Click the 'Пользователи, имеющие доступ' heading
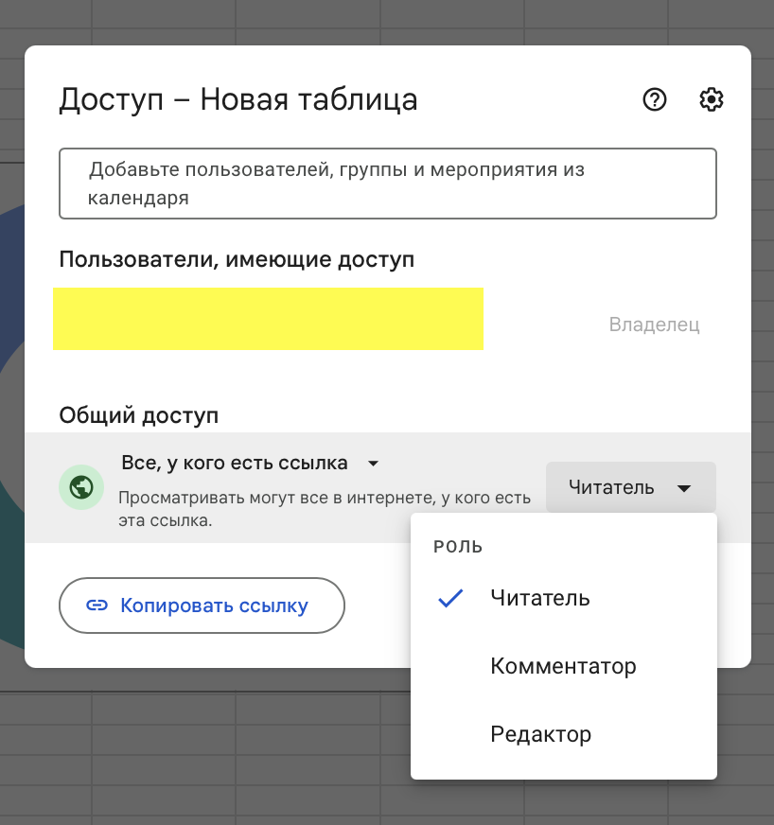774x825 pixels. coord(237,260)
